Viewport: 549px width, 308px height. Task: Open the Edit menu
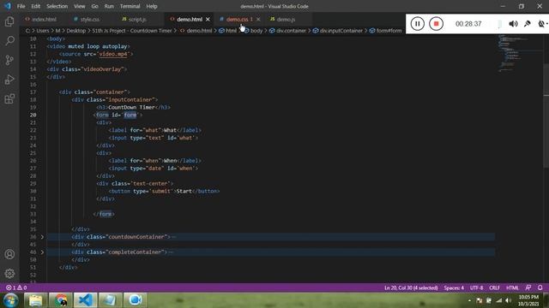point(35,6)
